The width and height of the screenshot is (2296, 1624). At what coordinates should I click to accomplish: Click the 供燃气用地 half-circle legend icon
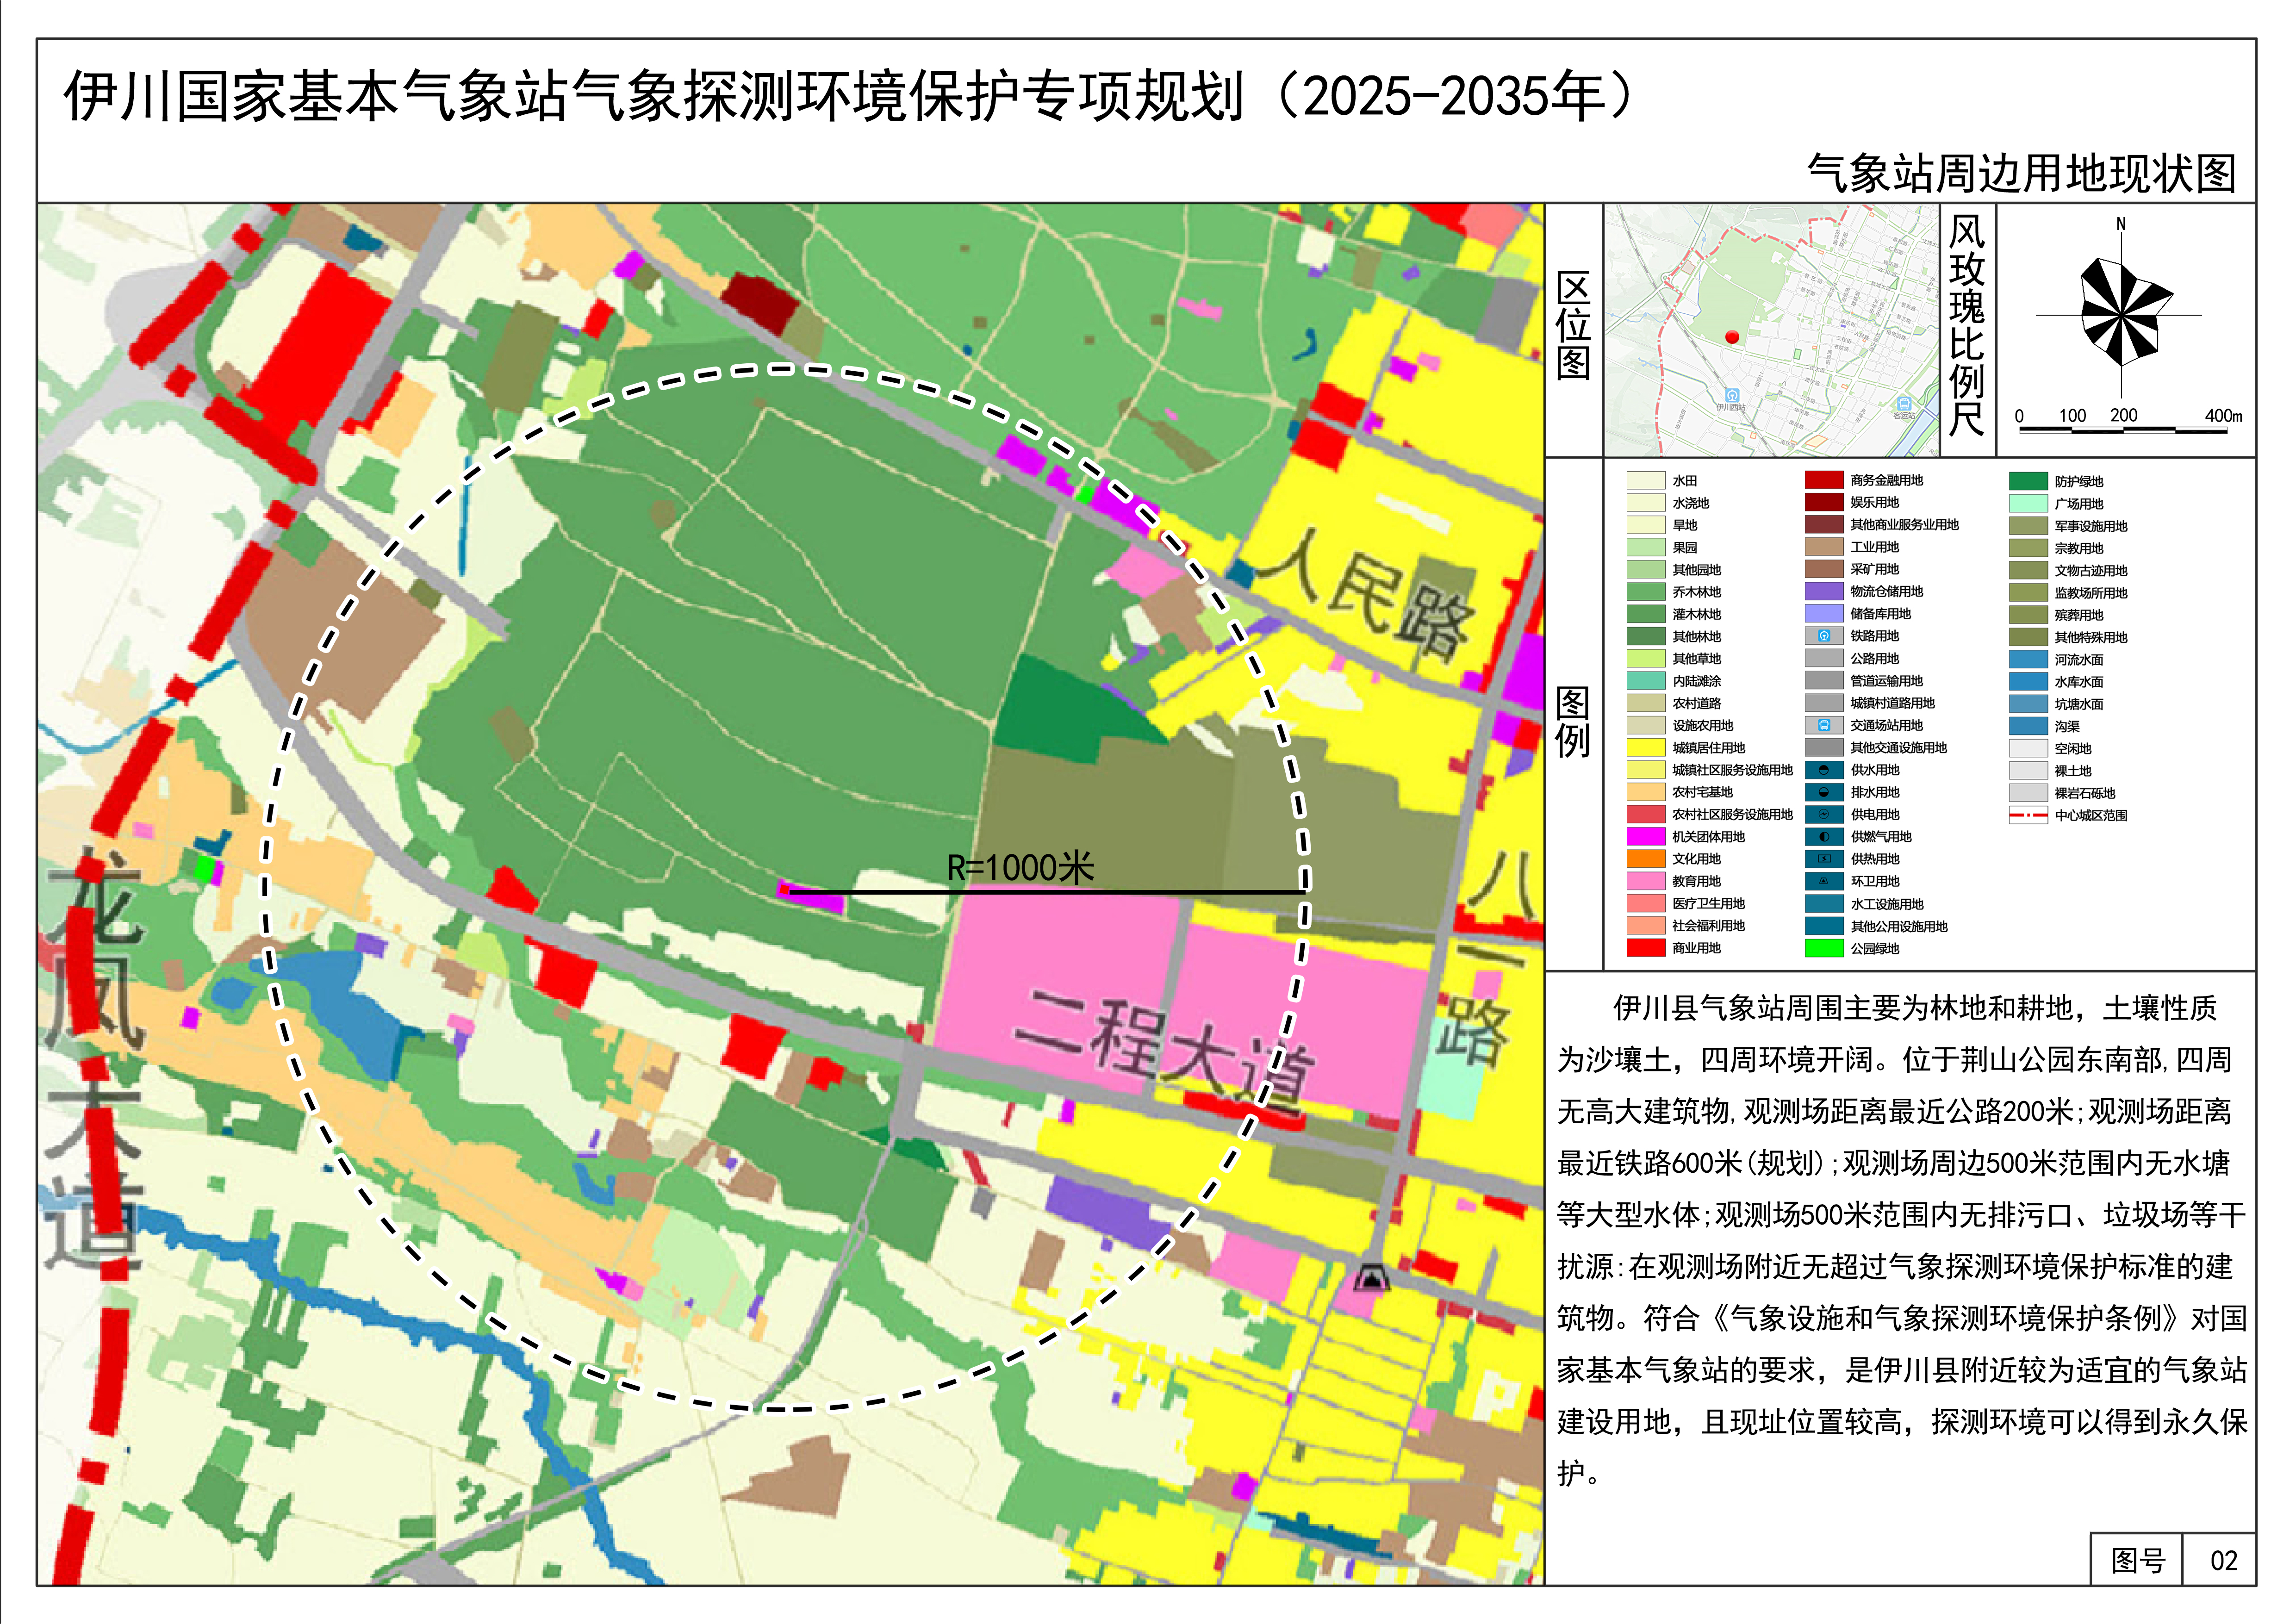point(1824,837)
